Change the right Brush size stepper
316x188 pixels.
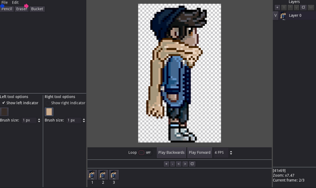(x=84, y=120)
